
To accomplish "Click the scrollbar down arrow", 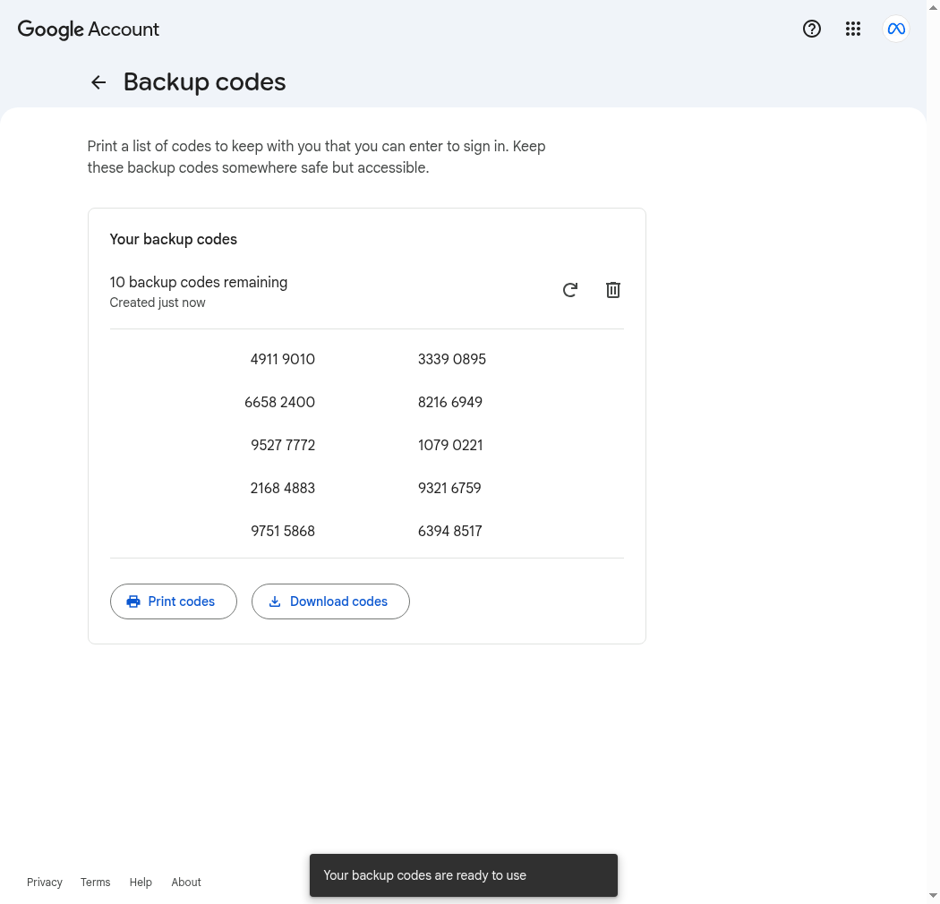I will point(934,898).
